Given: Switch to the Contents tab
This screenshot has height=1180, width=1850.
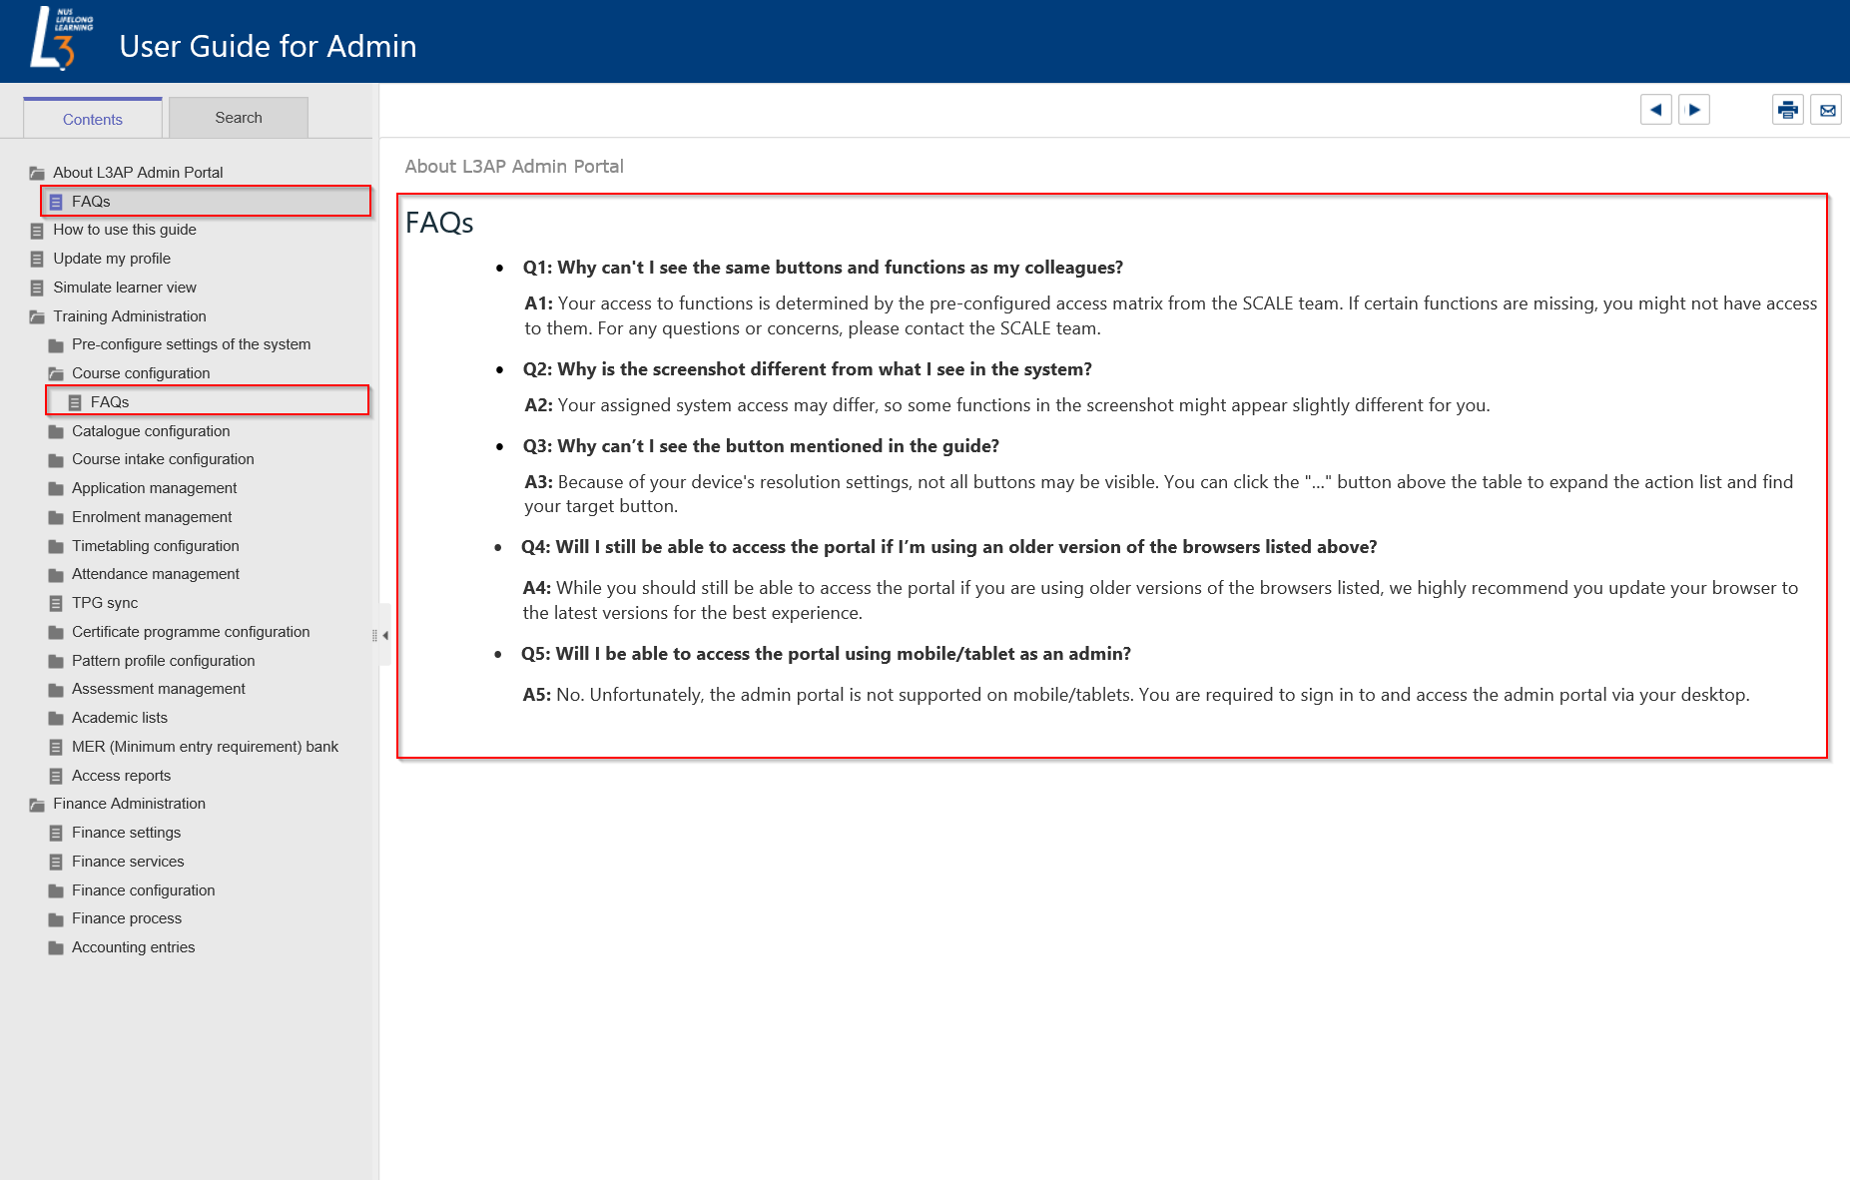Looking at the screenshot, I should [x=92, y=118].
